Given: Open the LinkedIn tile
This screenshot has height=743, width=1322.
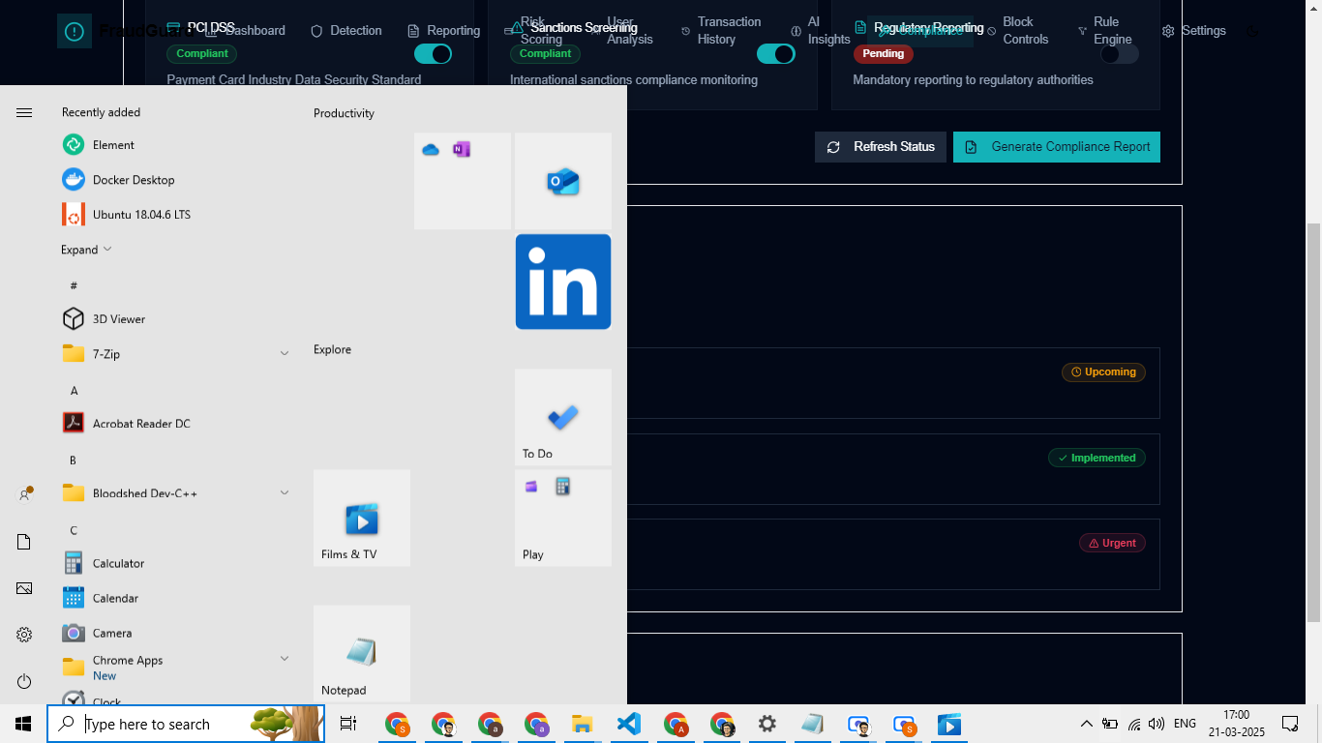Looking at the screenshot, I should click(563, 282).
